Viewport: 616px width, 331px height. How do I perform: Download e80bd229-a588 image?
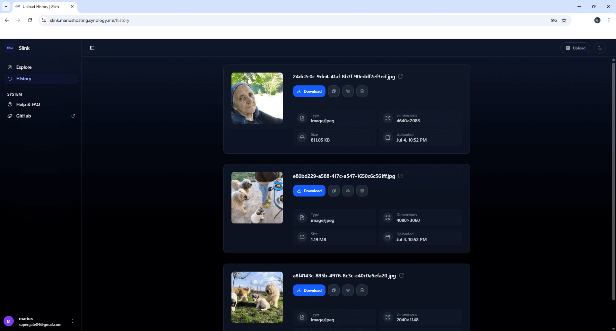[309, 191]
